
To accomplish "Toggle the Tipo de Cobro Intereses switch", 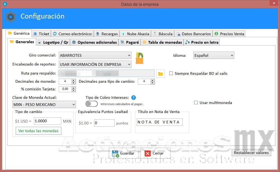I will coord(91,104).
